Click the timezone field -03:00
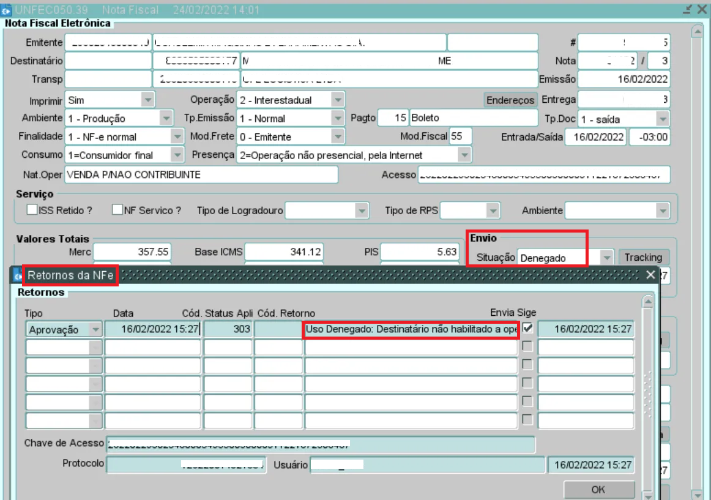The image size is (711, 500). [x=650, y=136]
